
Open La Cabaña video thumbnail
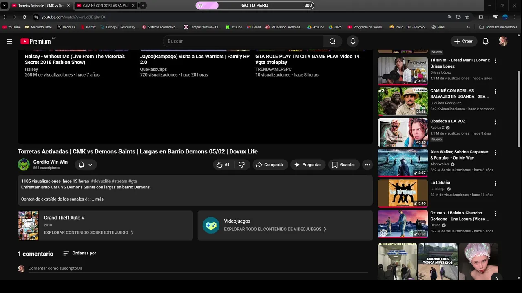point(403,194)
